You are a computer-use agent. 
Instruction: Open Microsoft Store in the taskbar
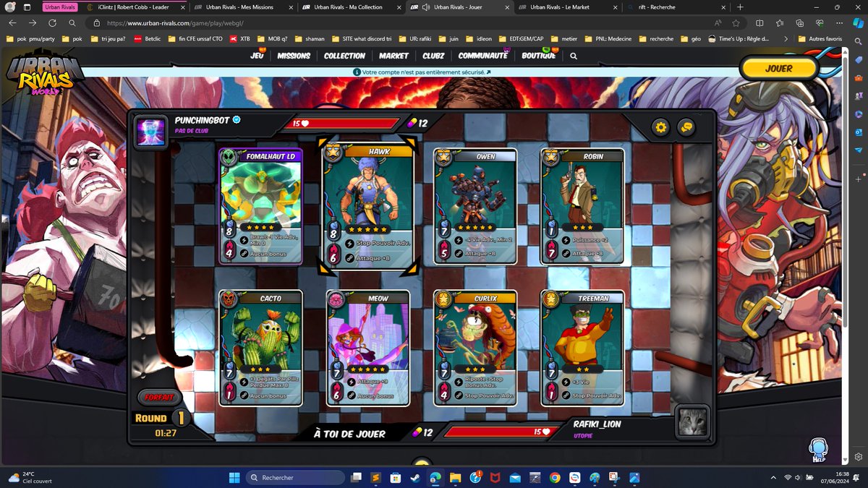(x=395, y=477)
